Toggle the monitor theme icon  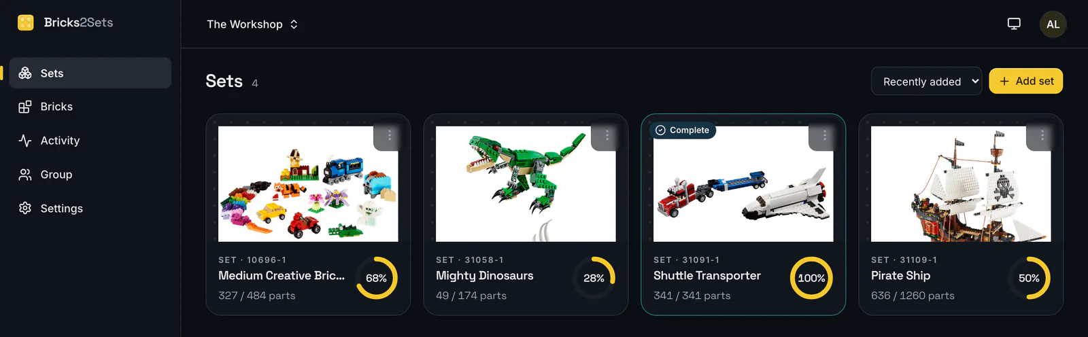click(x=1014, y=24)
